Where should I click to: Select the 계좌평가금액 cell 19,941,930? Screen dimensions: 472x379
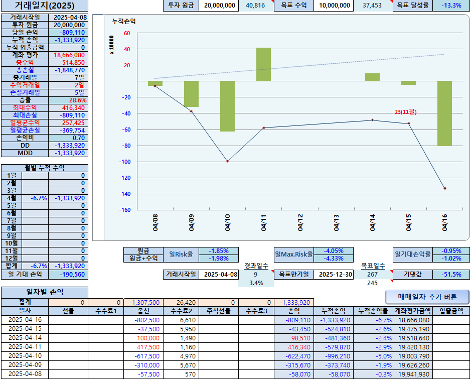412,374
